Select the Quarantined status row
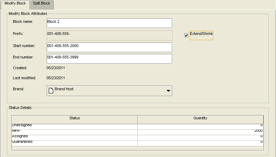This screenshot has height=157, width=276. tap(137, 143)
